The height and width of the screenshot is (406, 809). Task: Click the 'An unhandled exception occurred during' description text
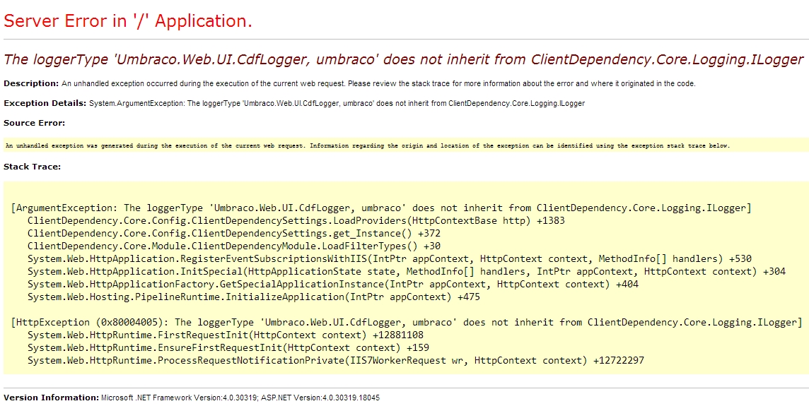pos(378,83)
